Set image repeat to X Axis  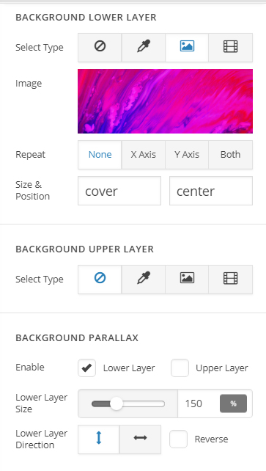pos(144,155)
